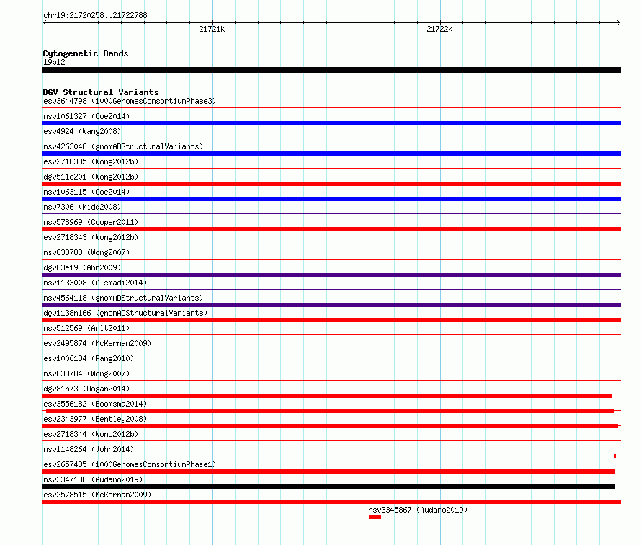
Task: Open esv3556182 (Boomsma2014) variant
Action: [x=330, y=411]
